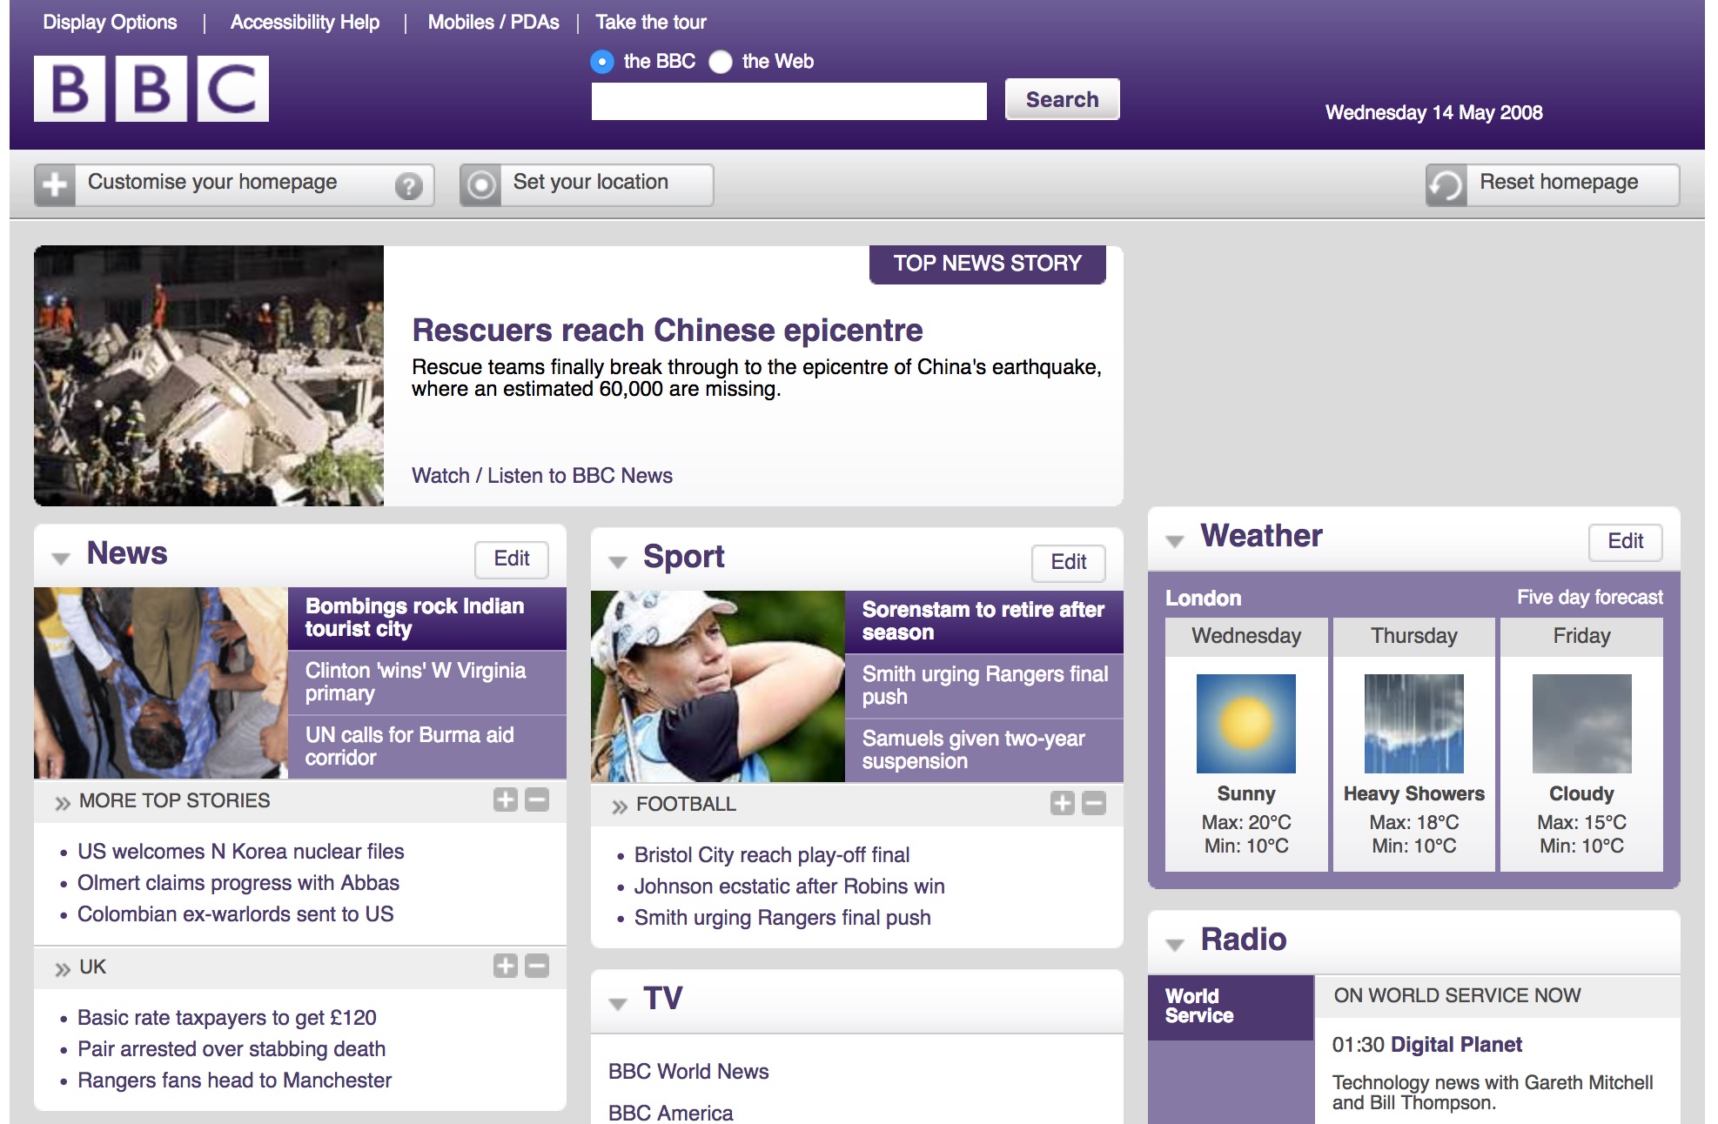Open Watch / Listen to BBC News link
1718x1124 pixels.
pos(542,476)
